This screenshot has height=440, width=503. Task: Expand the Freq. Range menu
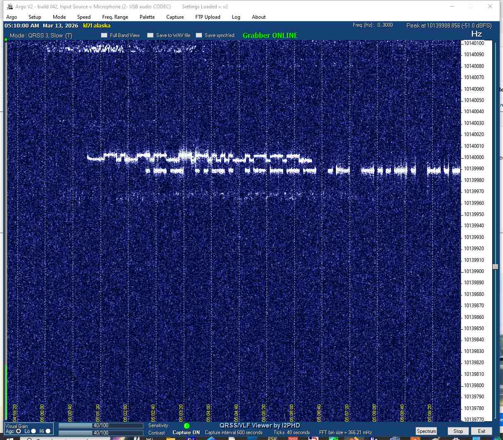115,17
